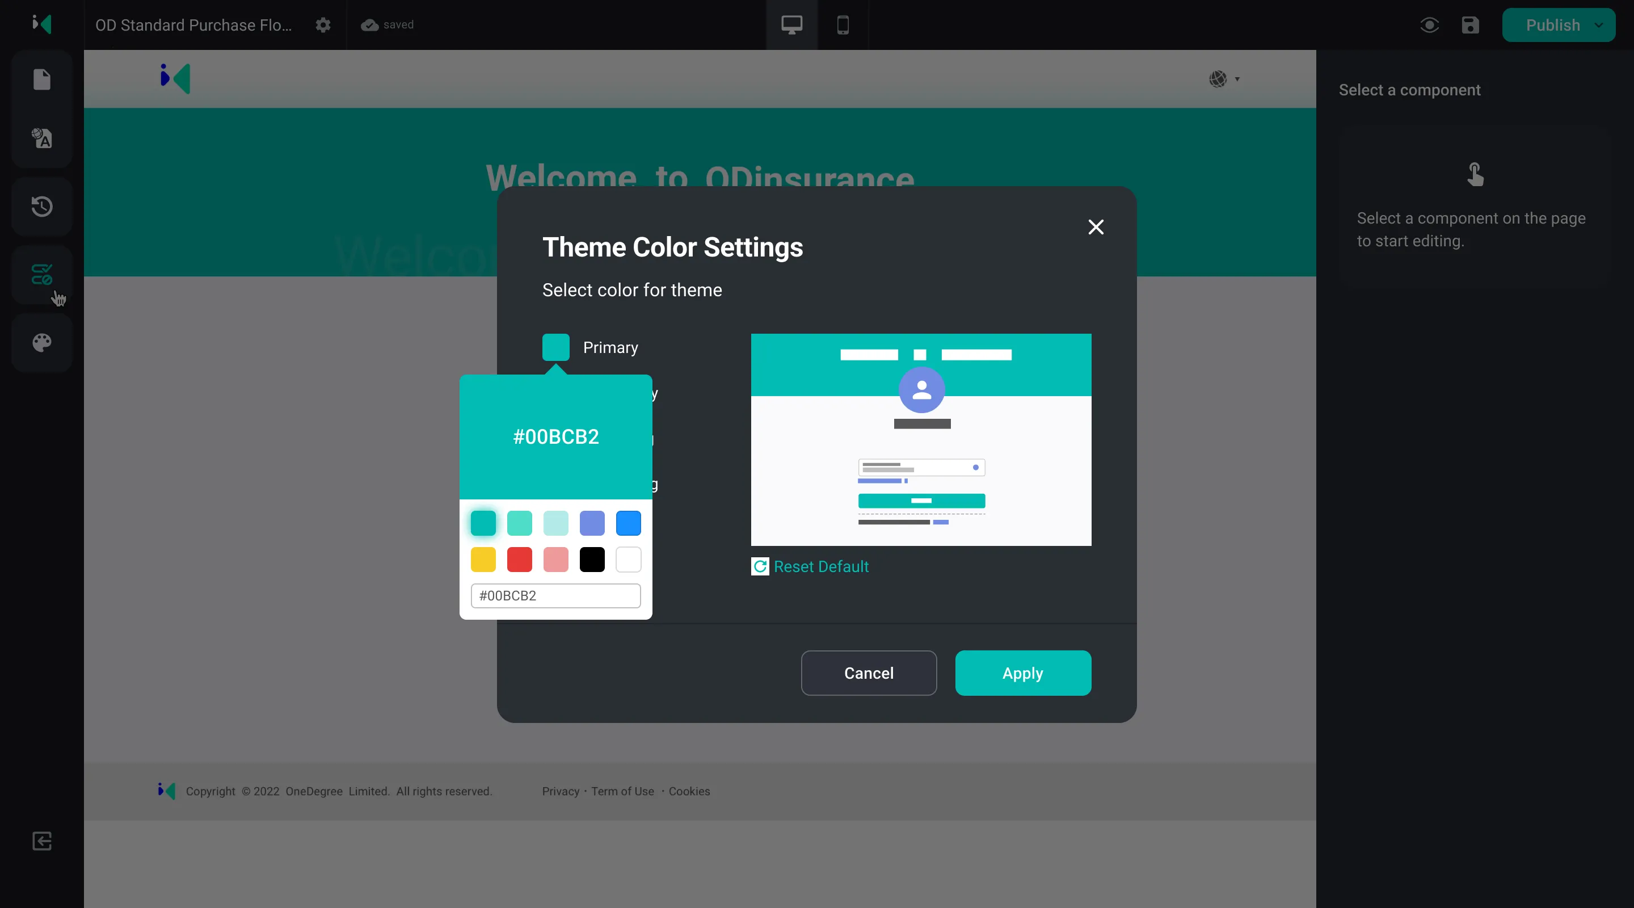Pick the red color swatch
The width and height of the screenshot is (1634, 908).
pos(520,559)
